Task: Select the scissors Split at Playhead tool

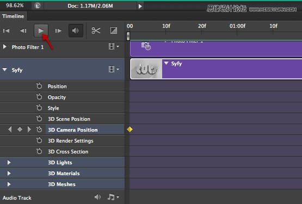Action: (96, 30)
